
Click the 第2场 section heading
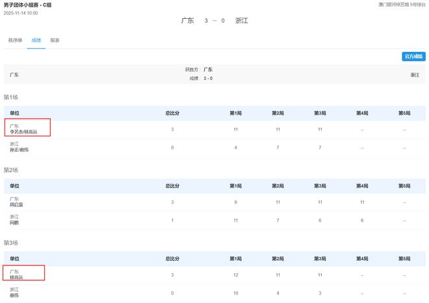tap(10, 170)
